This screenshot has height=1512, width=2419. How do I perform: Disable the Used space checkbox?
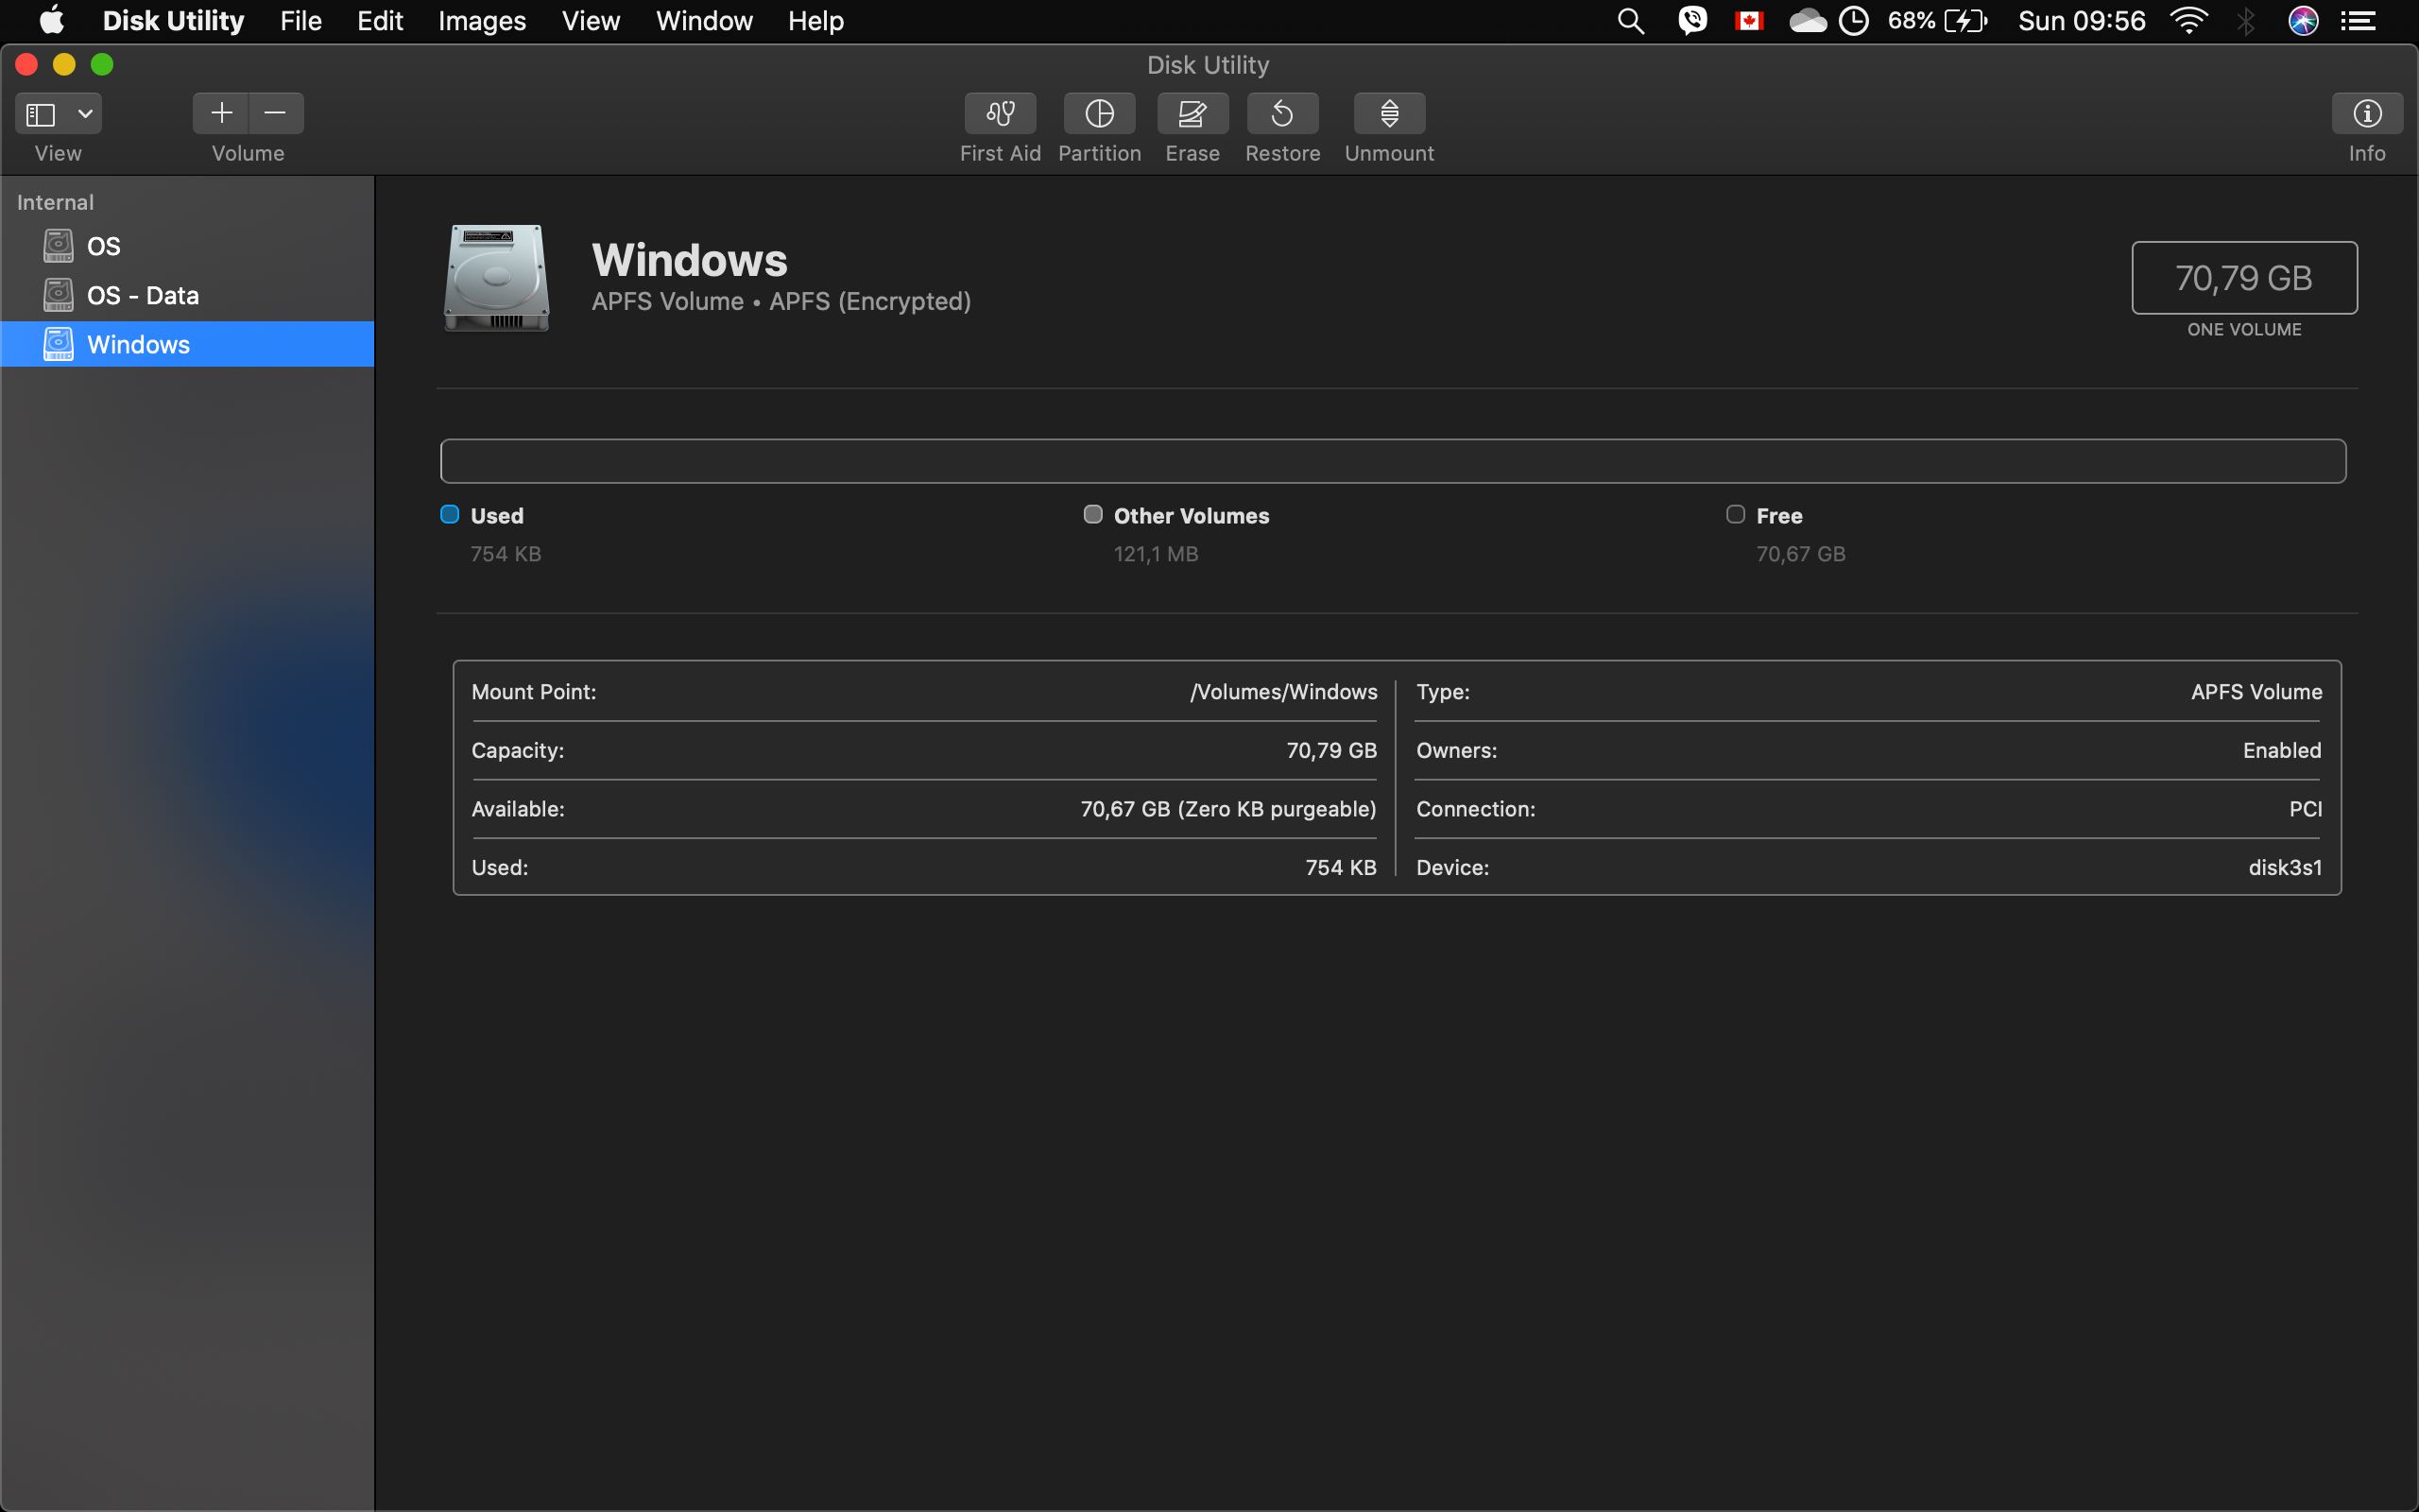click(x=449, y=513)
